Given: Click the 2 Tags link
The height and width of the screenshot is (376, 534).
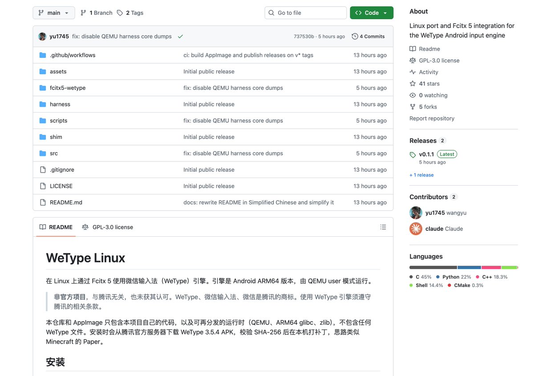Looking at the screenshot, I should click(x=130, y=13).
